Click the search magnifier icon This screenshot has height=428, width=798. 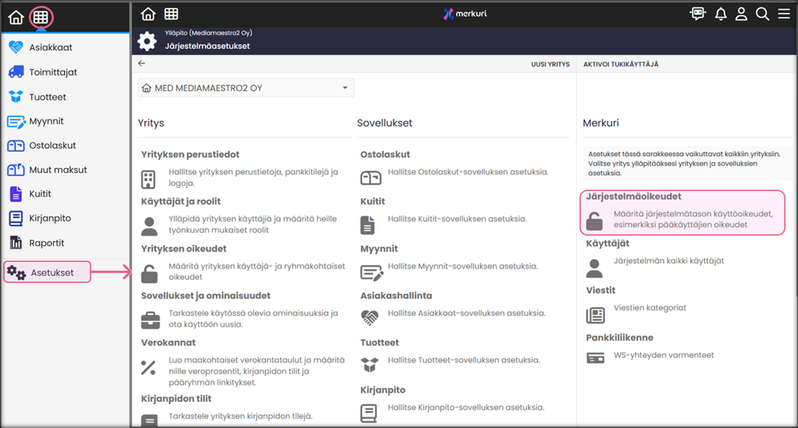pos(762,14)
